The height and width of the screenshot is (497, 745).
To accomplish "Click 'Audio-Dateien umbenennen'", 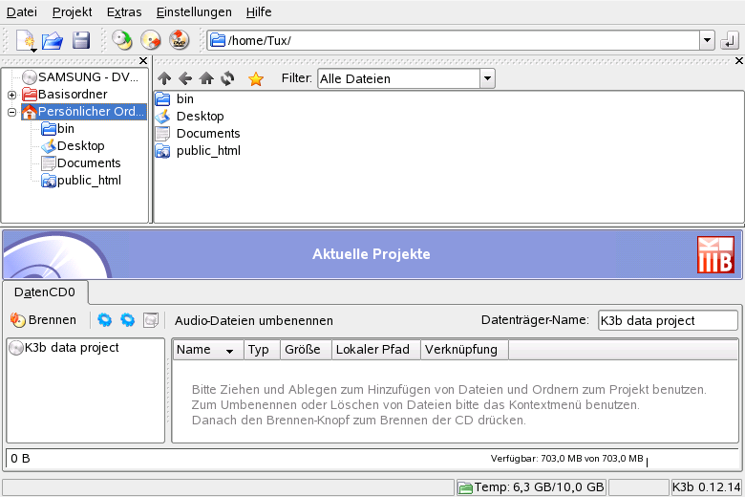I will pos(254,320).
